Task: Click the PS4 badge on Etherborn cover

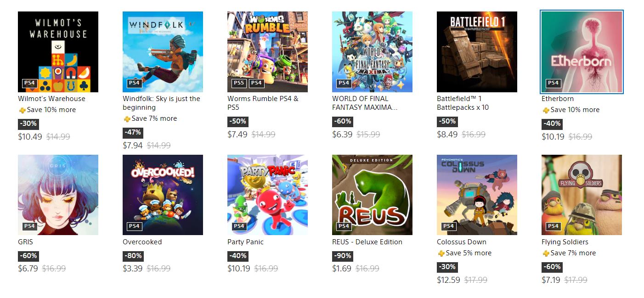Action: point(553,83)
